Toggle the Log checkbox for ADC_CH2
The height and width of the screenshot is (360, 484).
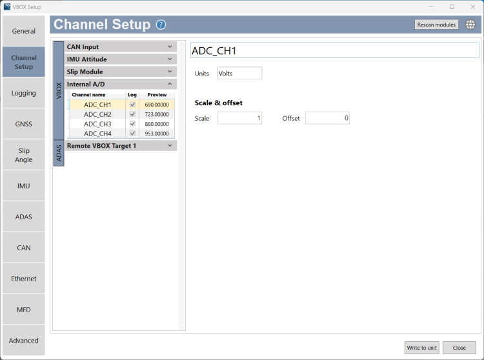tap(132, 114)
